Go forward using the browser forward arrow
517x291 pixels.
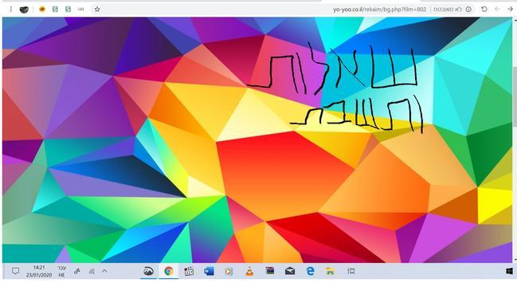point(497,10)
